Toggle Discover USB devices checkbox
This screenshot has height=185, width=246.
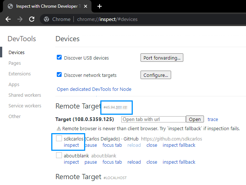(59, 57)
